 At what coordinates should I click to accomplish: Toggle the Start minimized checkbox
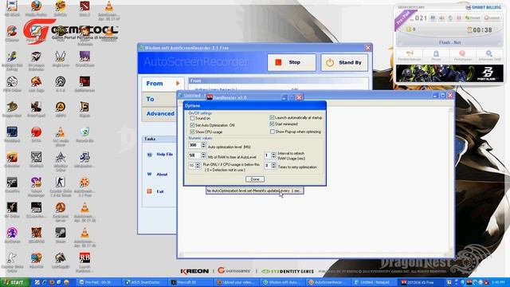(x=273, y=124)
